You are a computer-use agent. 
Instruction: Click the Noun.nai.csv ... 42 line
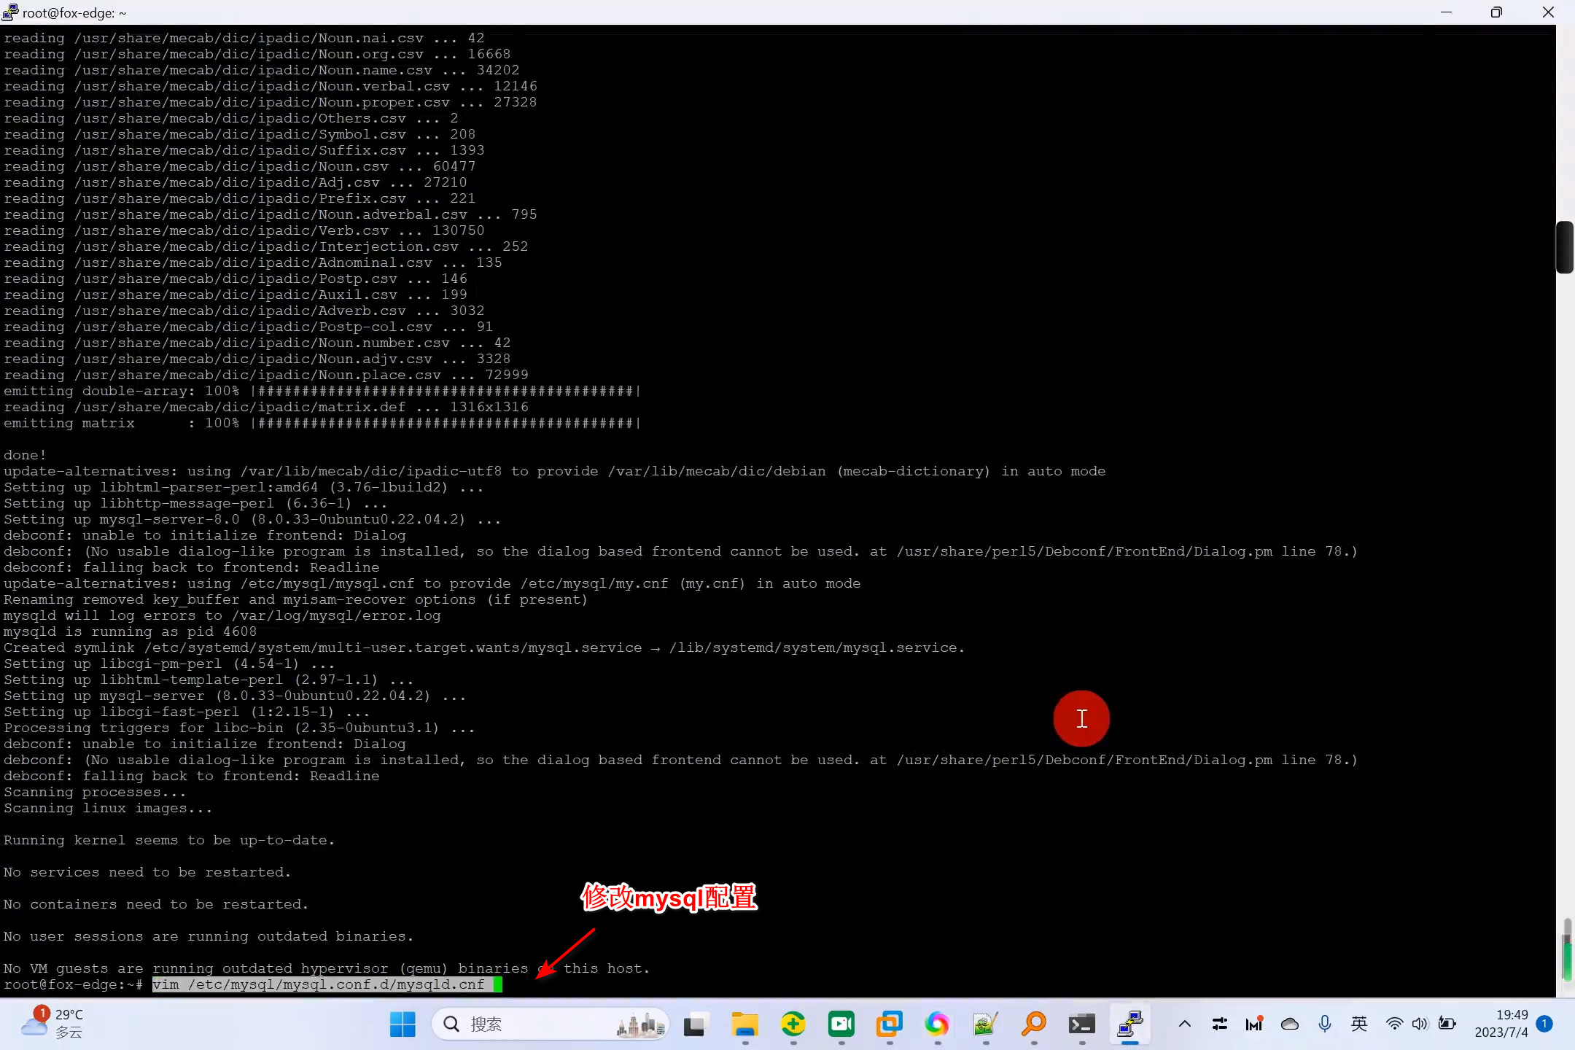pos(244,38)
